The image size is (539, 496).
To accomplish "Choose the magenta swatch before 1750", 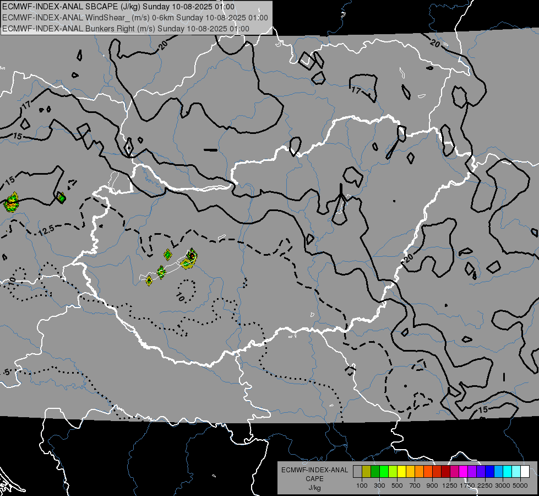I will coord(463,471).
